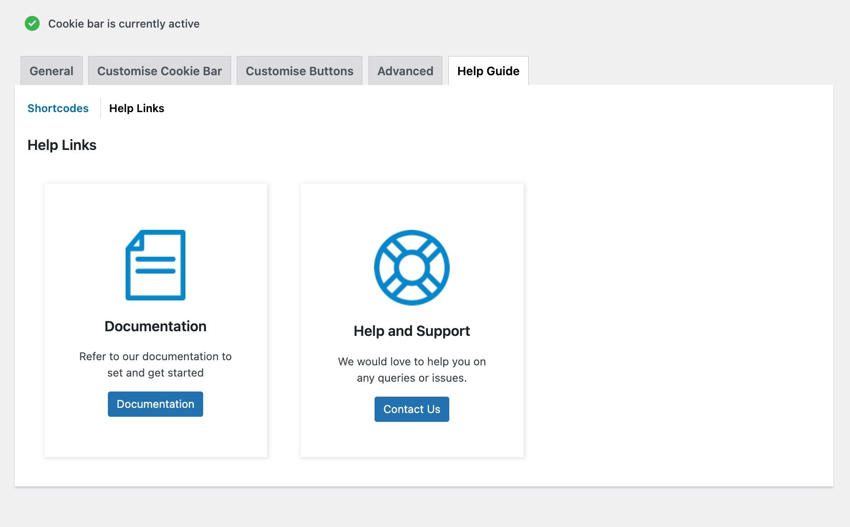
Task: Click inside the Documentation card panel
Action: pyautogui.click(x=156, y=320)
